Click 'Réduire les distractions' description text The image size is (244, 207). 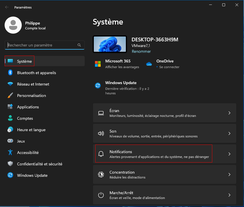(128, 177)
